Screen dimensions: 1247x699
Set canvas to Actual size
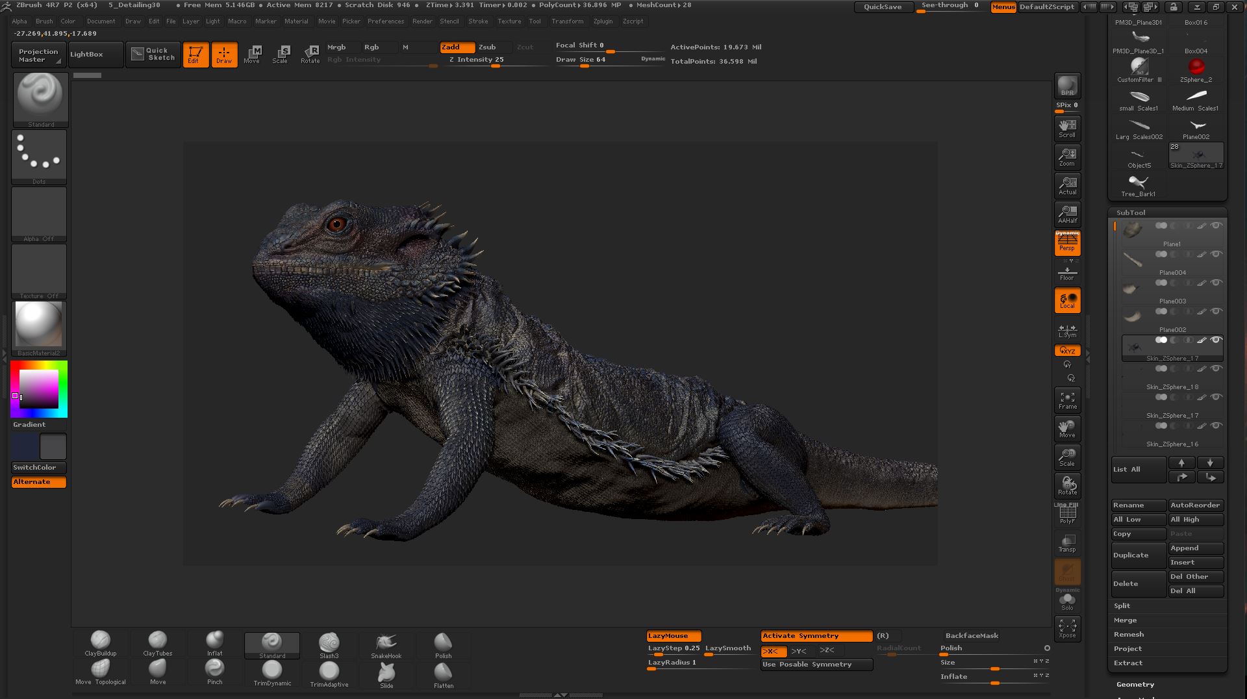pos(1067,185)
